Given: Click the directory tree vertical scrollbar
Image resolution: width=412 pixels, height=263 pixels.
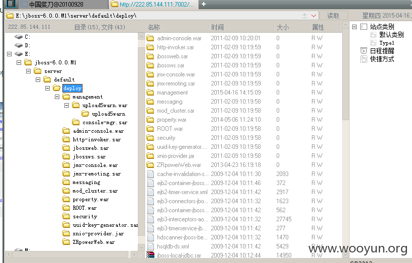Looking at the screenshot, I should 141,142.
